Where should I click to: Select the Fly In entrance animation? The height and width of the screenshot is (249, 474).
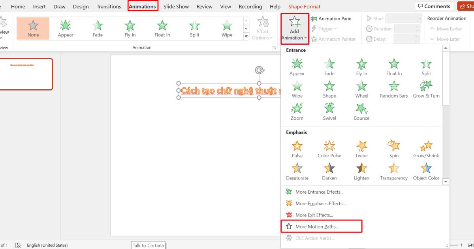[361, 65]
